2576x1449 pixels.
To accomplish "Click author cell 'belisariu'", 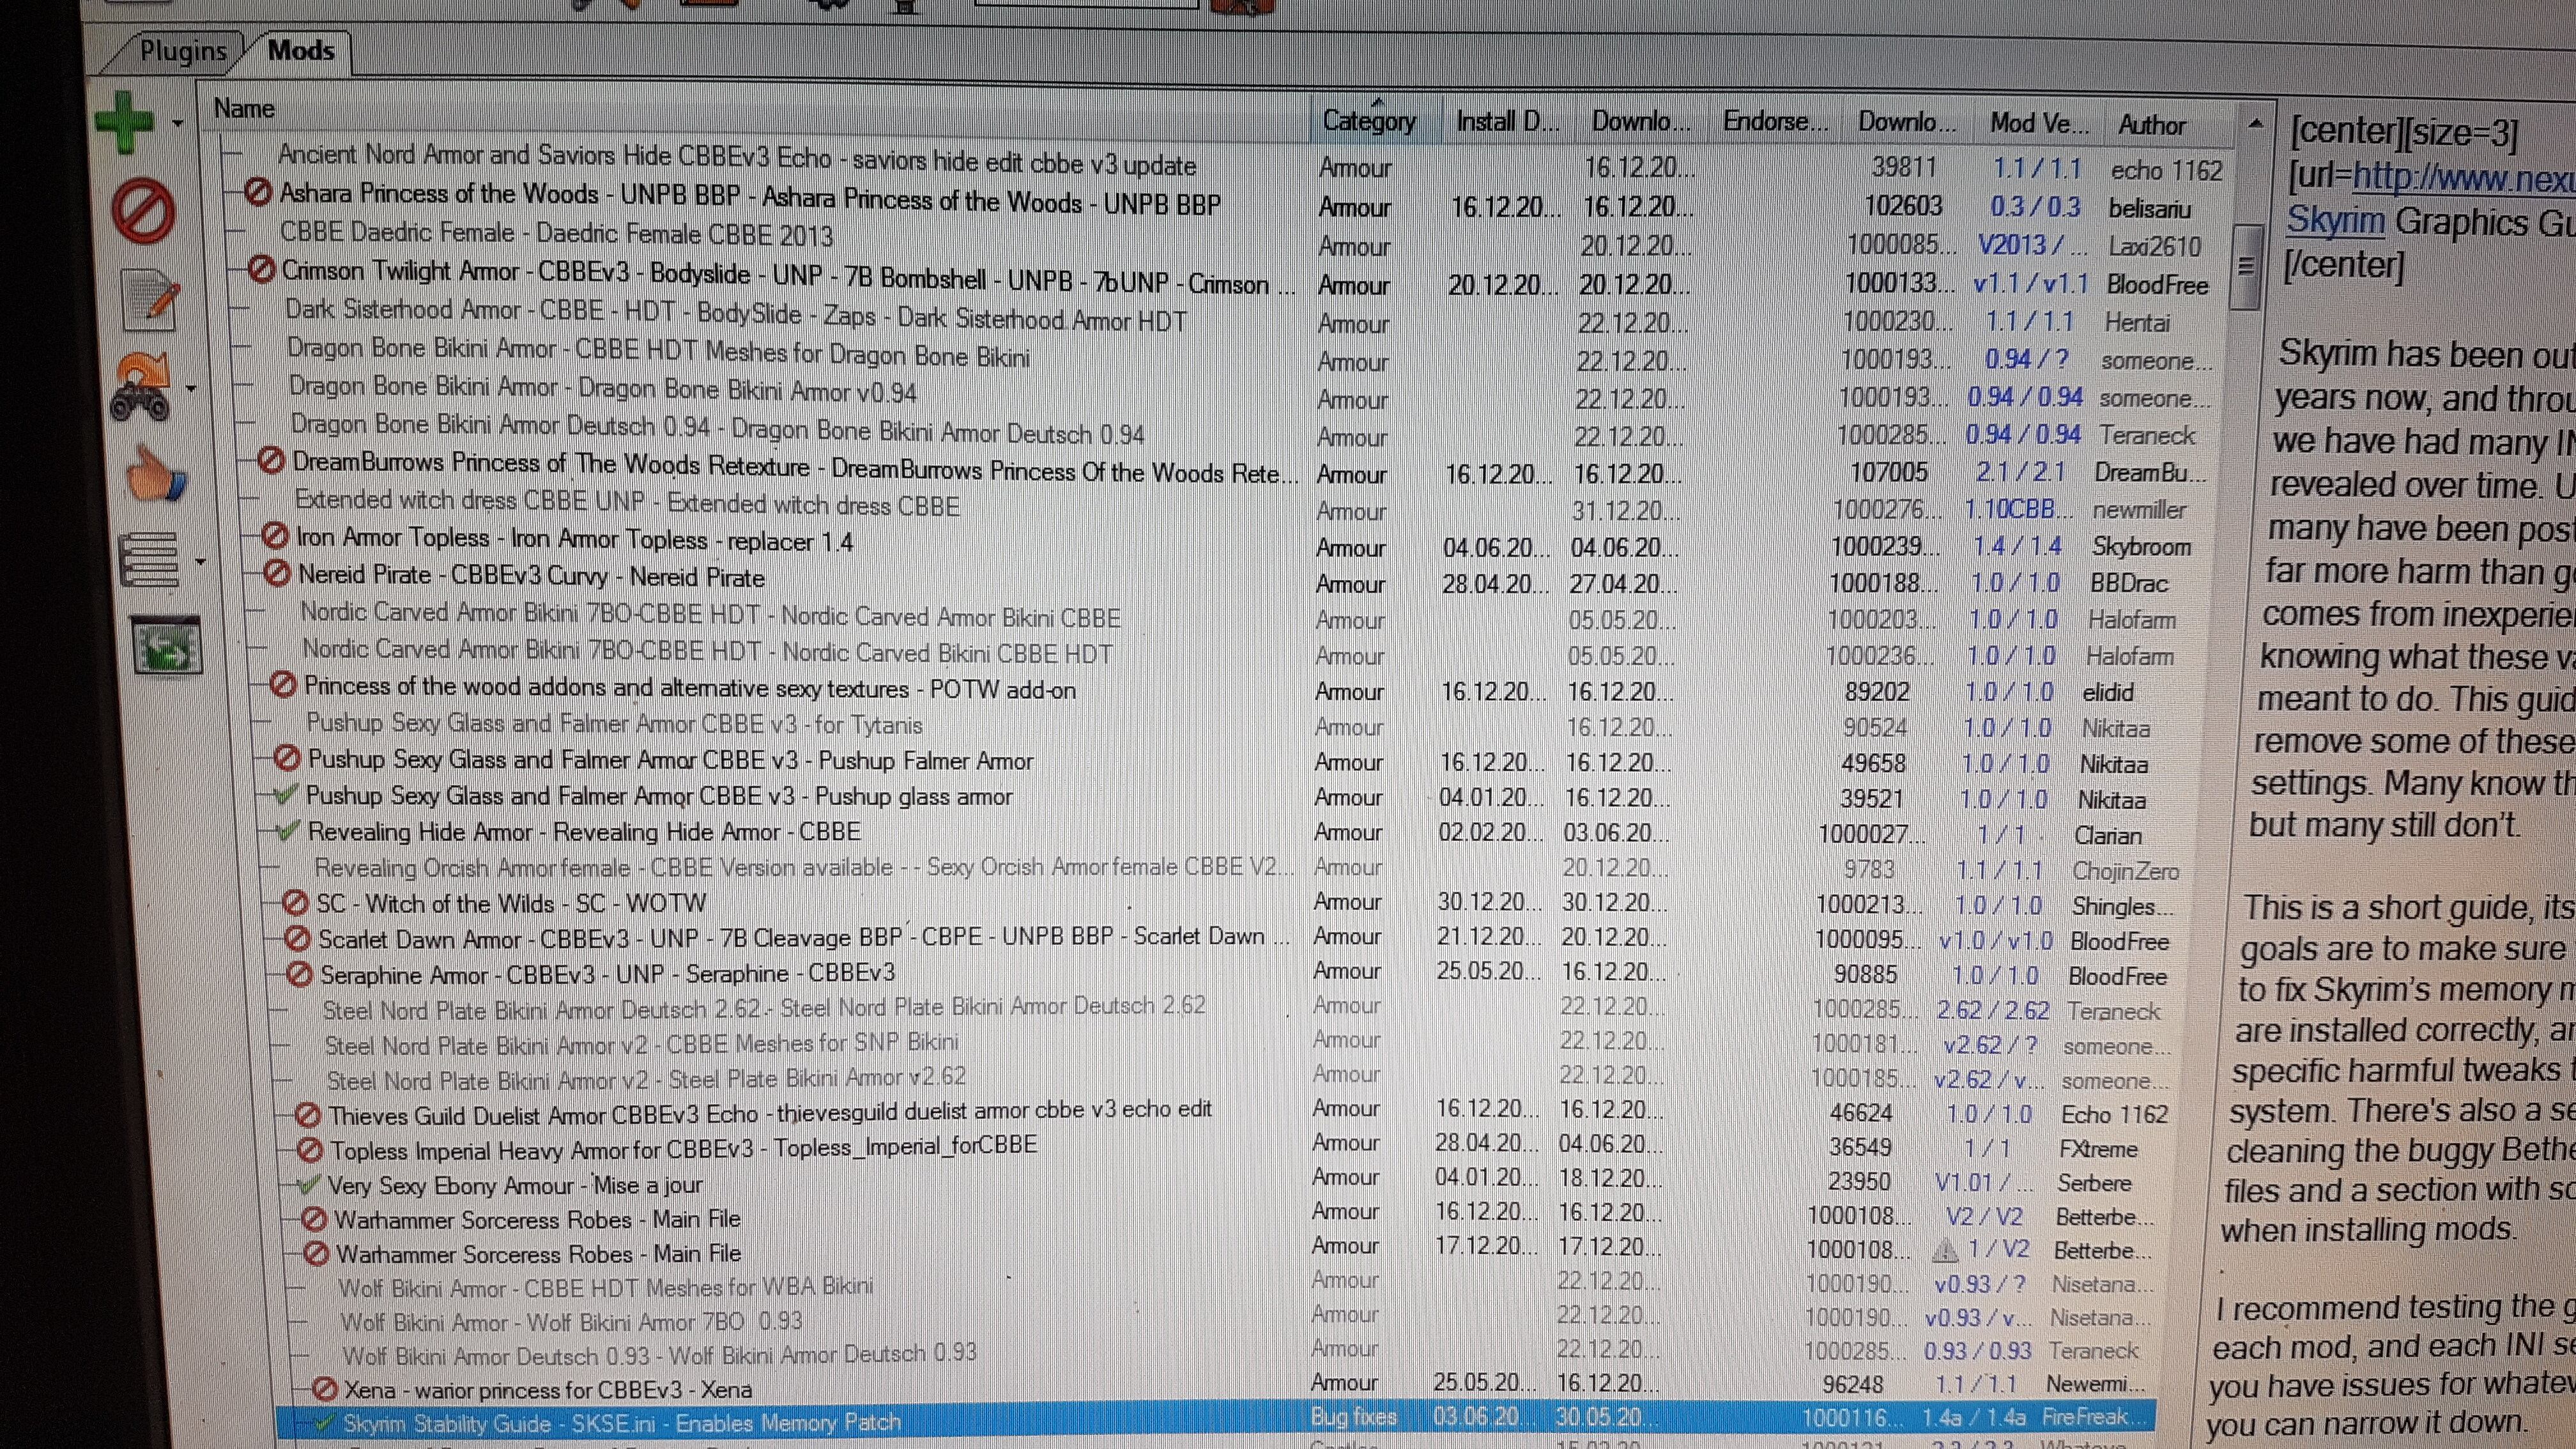I will tap(2149, 209).
